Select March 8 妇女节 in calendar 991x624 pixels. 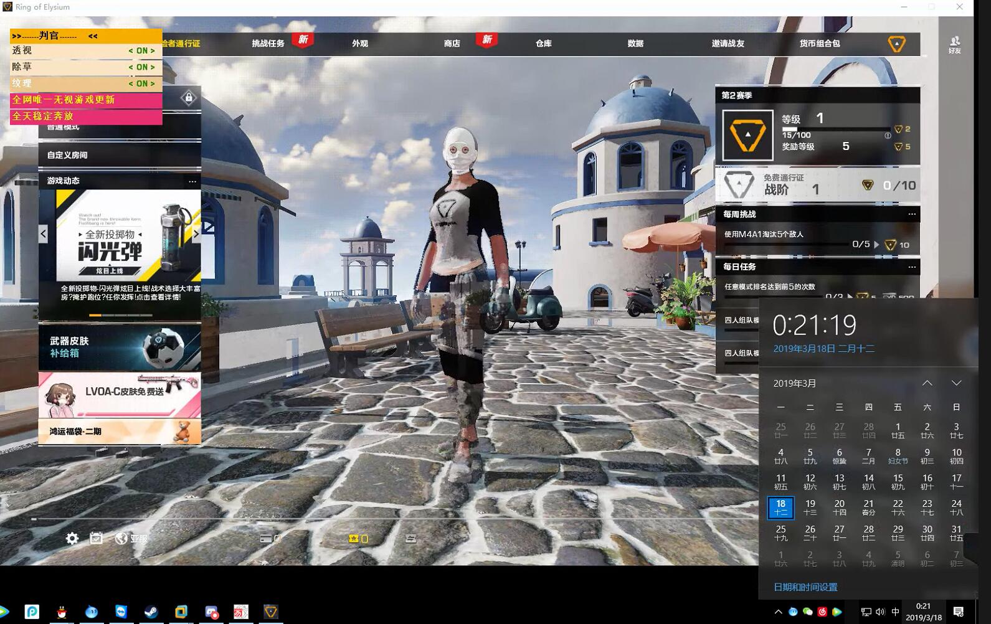click(x=898, y=456)
